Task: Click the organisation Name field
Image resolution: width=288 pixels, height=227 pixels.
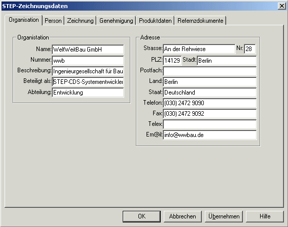Action: pyautogui.click(x=88, y=50)
